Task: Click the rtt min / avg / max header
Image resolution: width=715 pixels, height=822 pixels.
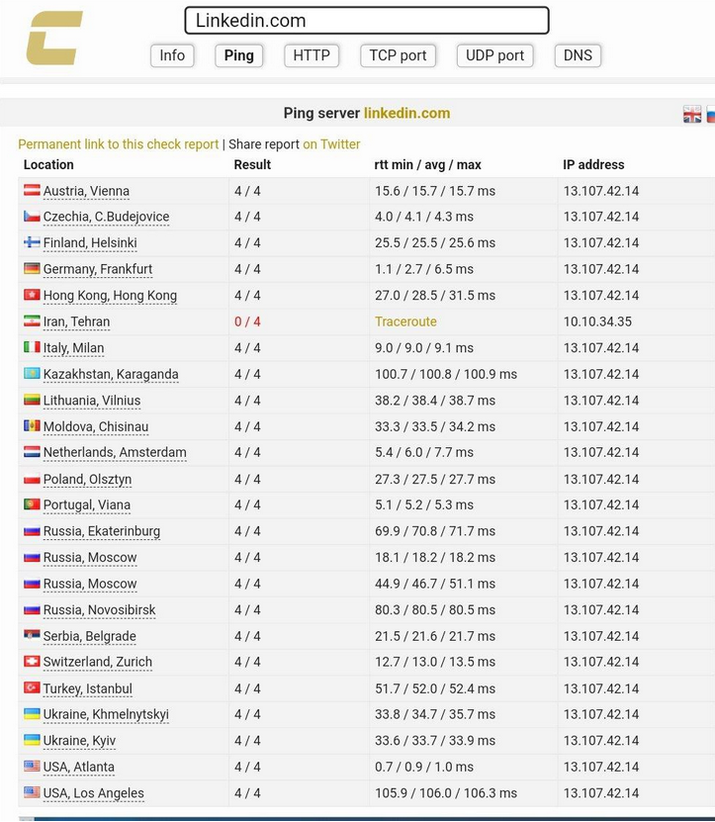Action: coord(428,164)
